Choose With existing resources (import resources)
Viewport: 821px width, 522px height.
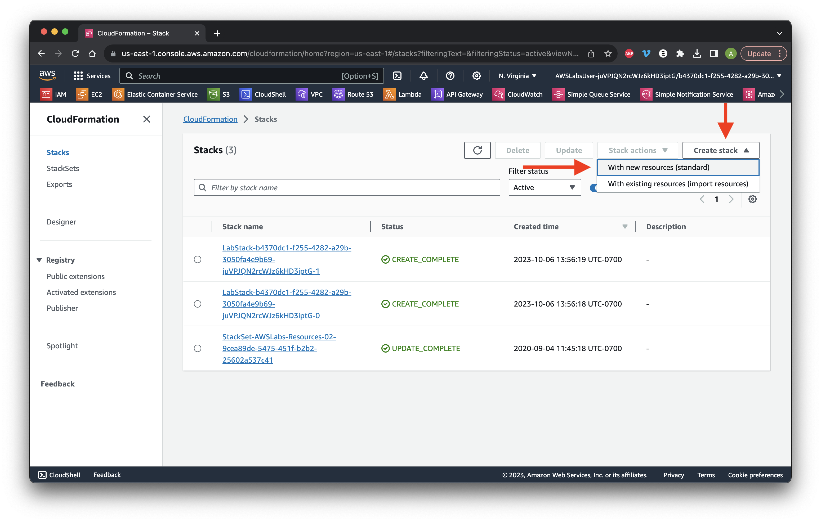pyautogui.click(x=678, y=184)
